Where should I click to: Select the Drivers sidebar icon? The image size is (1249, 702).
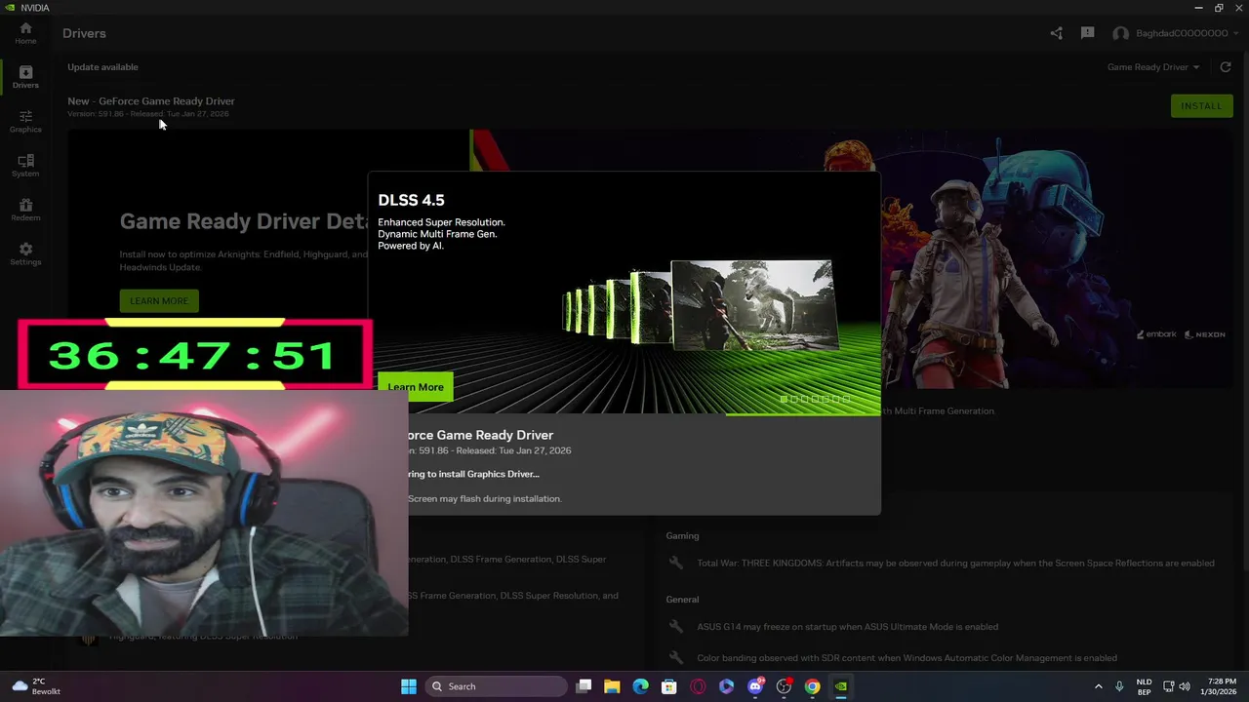coord(25,77)
